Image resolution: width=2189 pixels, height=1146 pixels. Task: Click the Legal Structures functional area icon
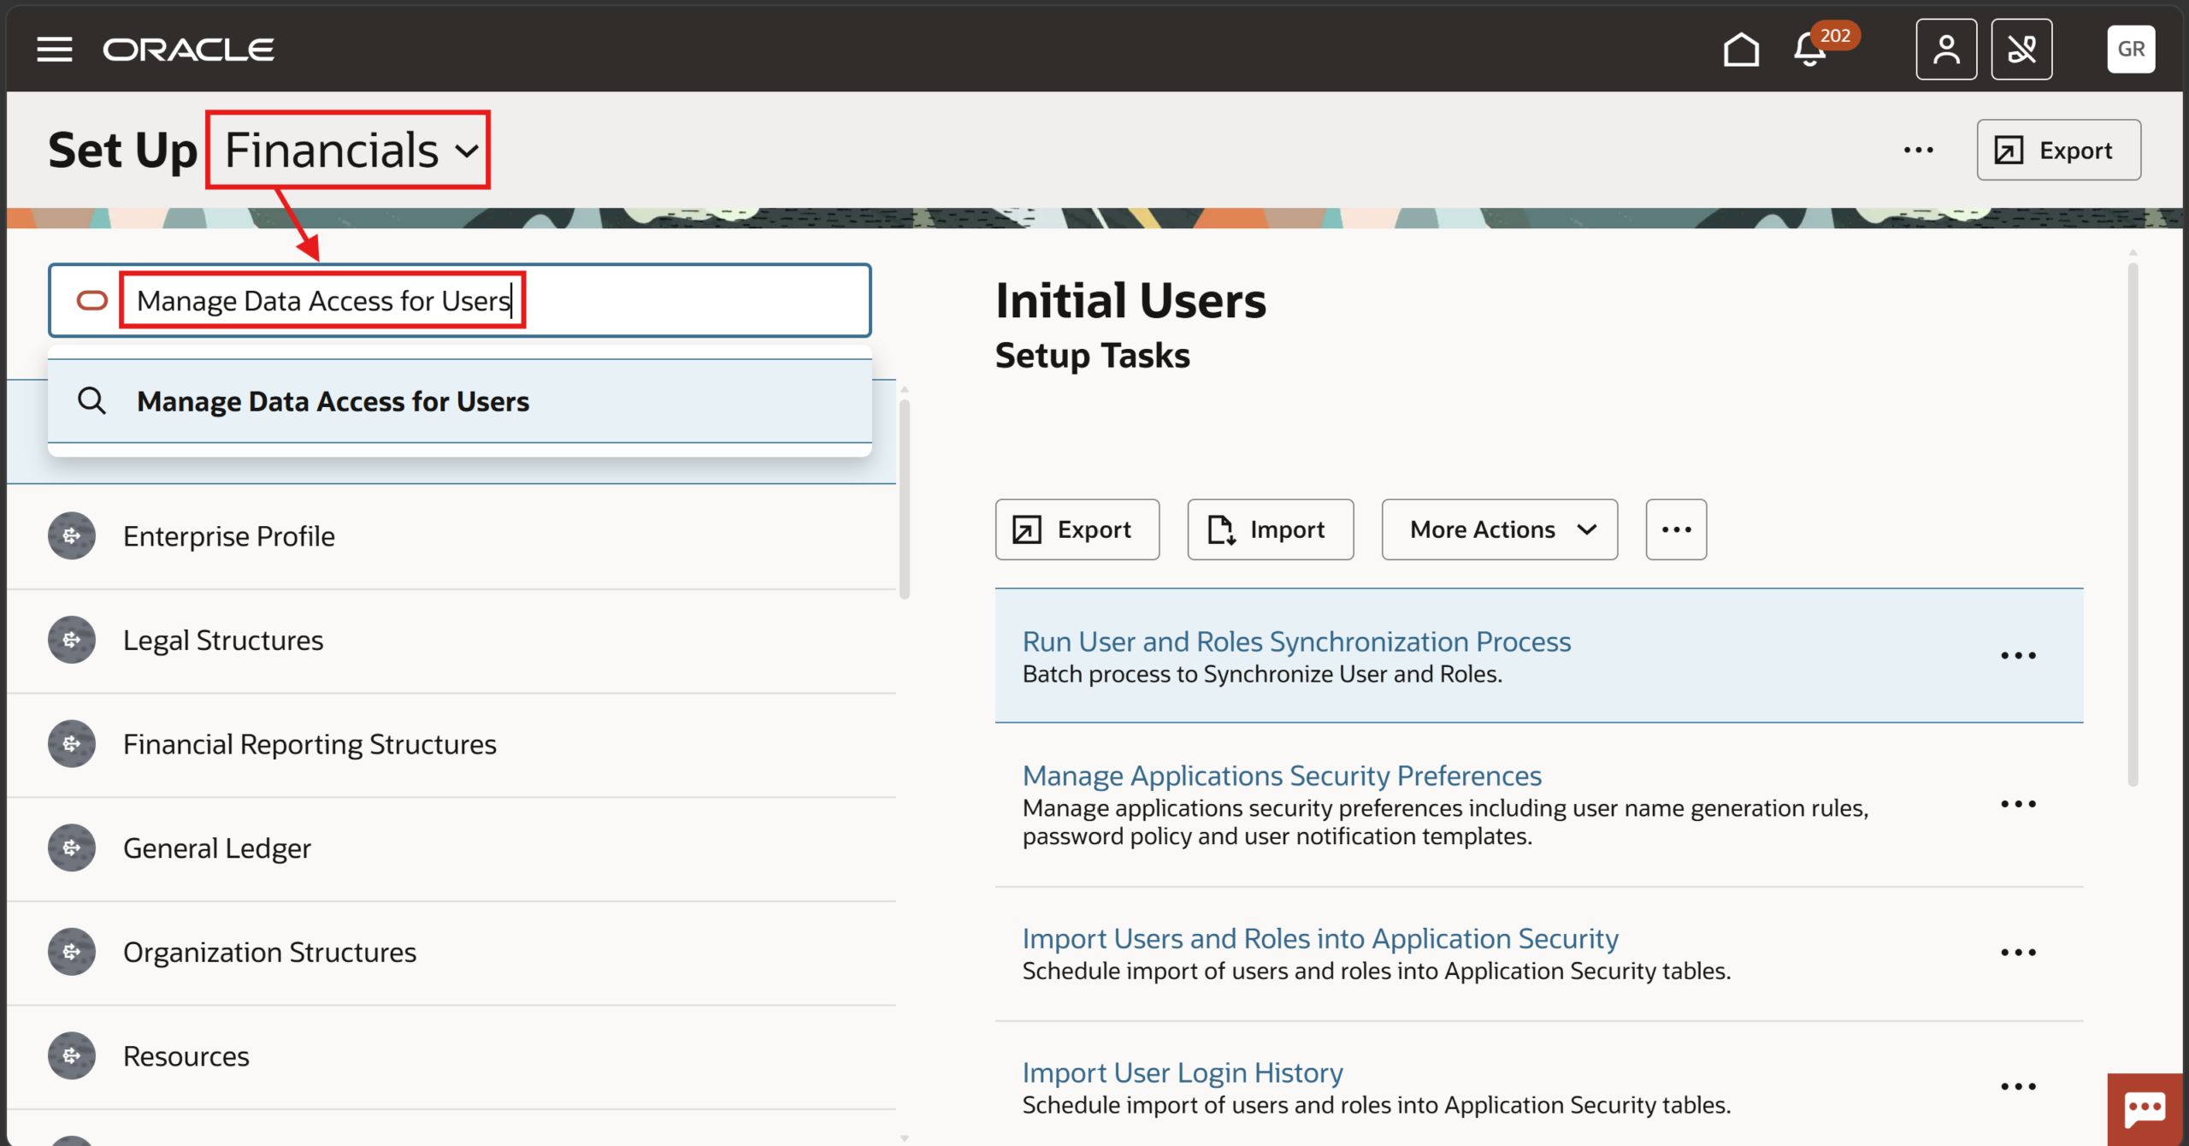(72, 641)
